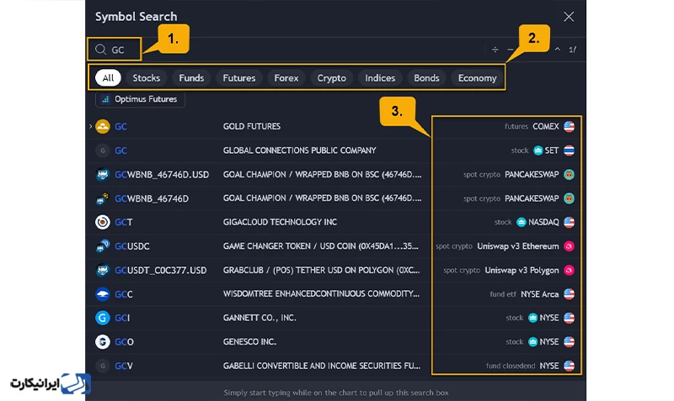This screenshot has width=674, height=401.
Task: Click the GANNETT CO., INC. description
Action: 259,318
